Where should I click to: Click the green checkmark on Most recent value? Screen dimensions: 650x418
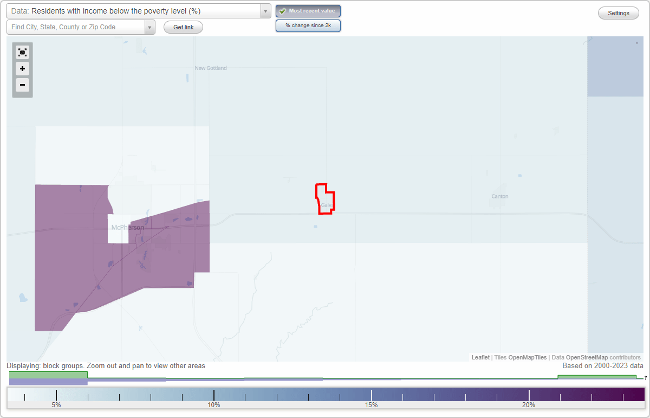click(x=282, y=10)
